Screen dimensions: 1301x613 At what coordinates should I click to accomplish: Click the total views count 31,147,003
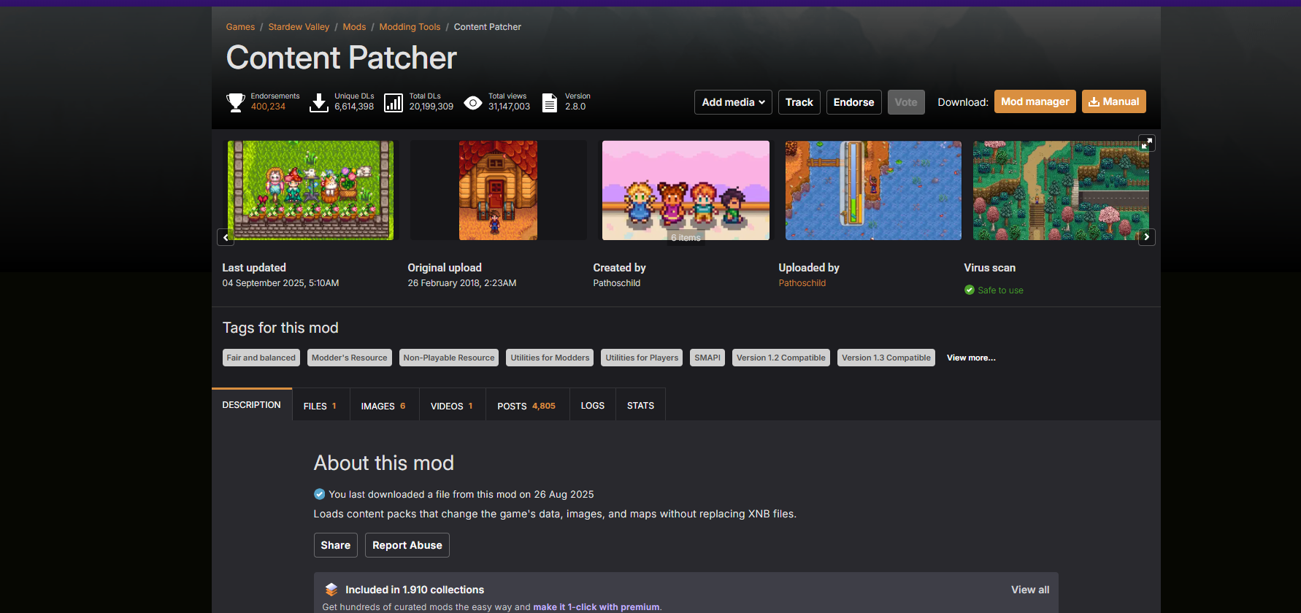coord(510,107)
